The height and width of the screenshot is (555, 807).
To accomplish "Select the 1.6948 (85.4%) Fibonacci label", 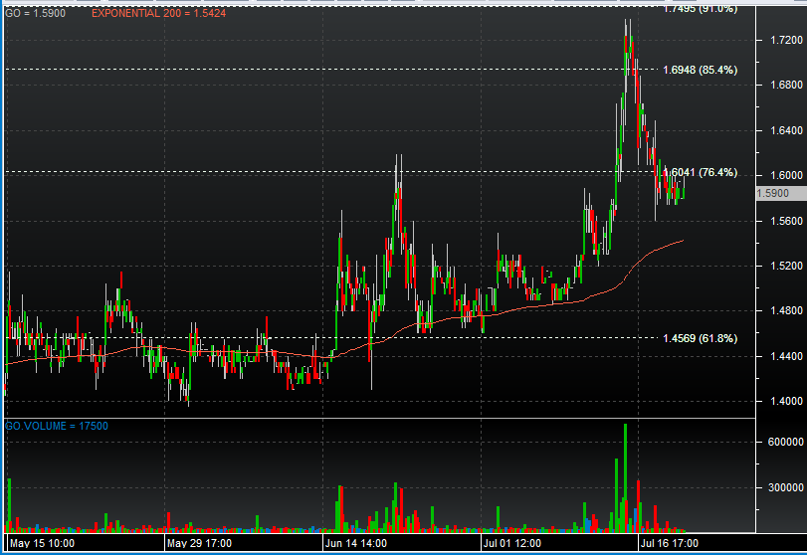I will 700,71.
